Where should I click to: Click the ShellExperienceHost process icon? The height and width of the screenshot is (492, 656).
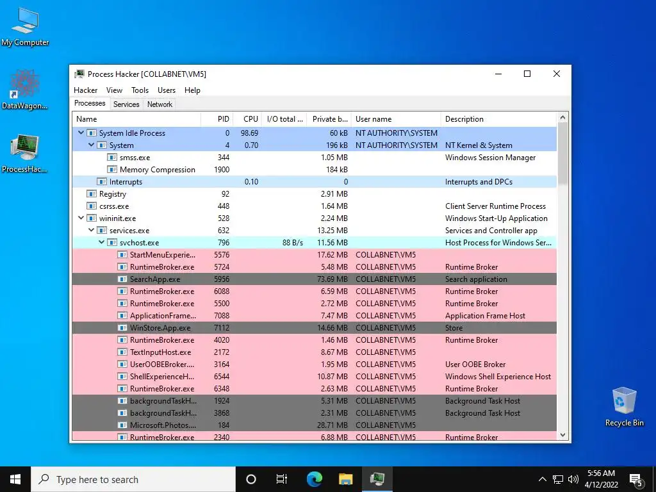click(x=122, y=376)
